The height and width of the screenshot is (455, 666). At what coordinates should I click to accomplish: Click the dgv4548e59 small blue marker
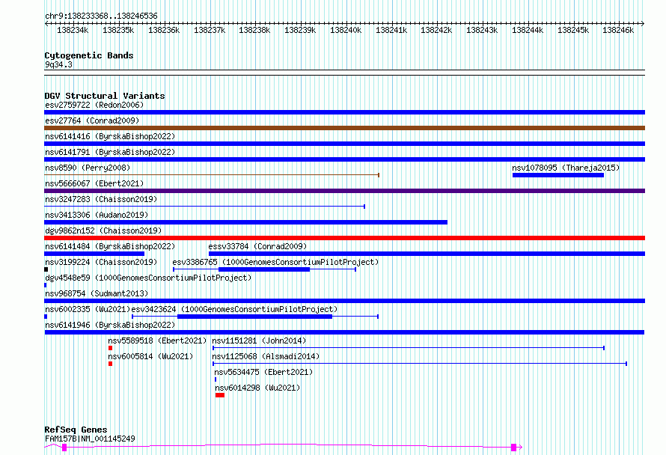click(x=45, y=285)
